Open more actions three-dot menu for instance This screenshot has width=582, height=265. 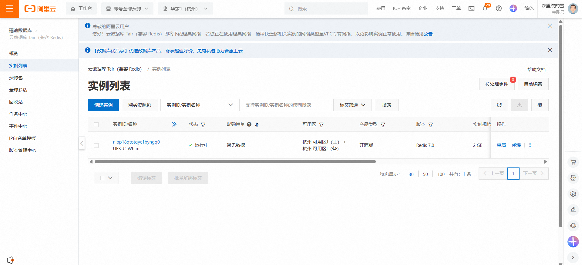(530, 145)
